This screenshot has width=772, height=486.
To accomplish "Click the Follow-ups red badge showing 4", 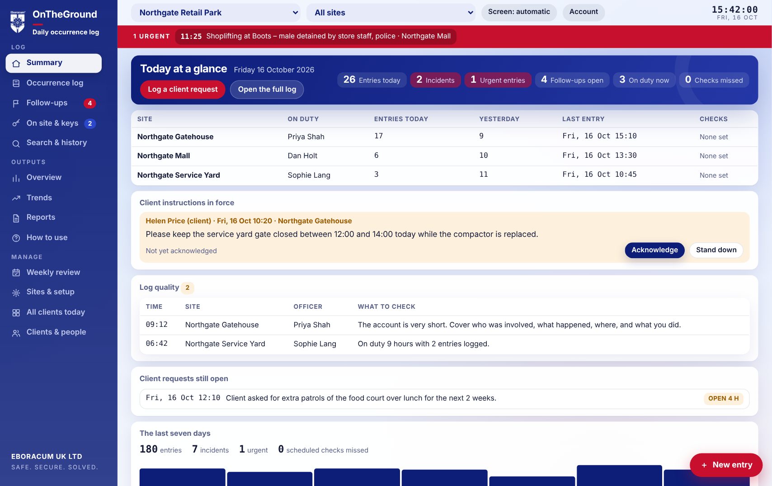I will click(89, 103).
